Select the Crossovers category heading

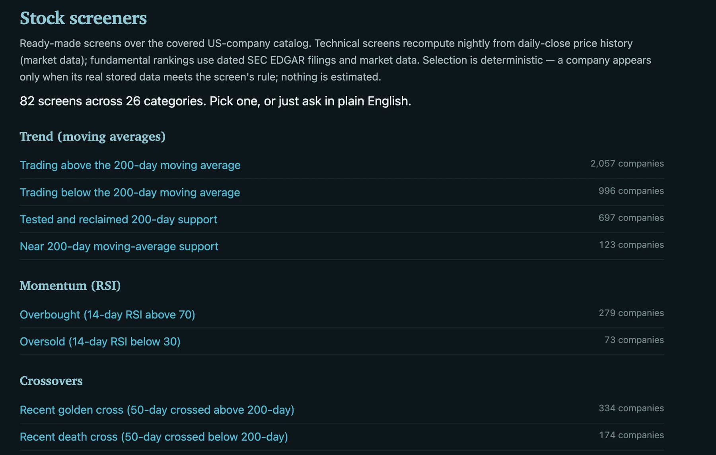pyautogui.click(x=51, y=381)
